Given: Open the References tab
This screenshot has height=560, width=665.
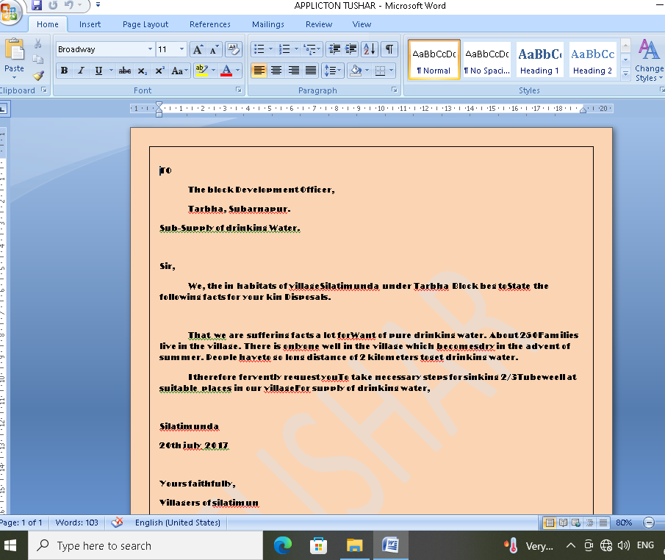Looking at the screenshot, I should tap(209, 24).
